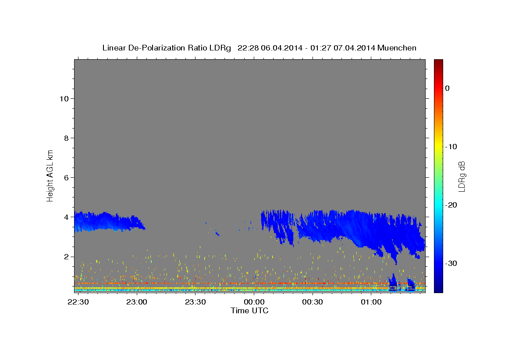Click the colorbar value 0
Image resolution: width=526 pixels, height=351 pixels.
coord(448,88)
